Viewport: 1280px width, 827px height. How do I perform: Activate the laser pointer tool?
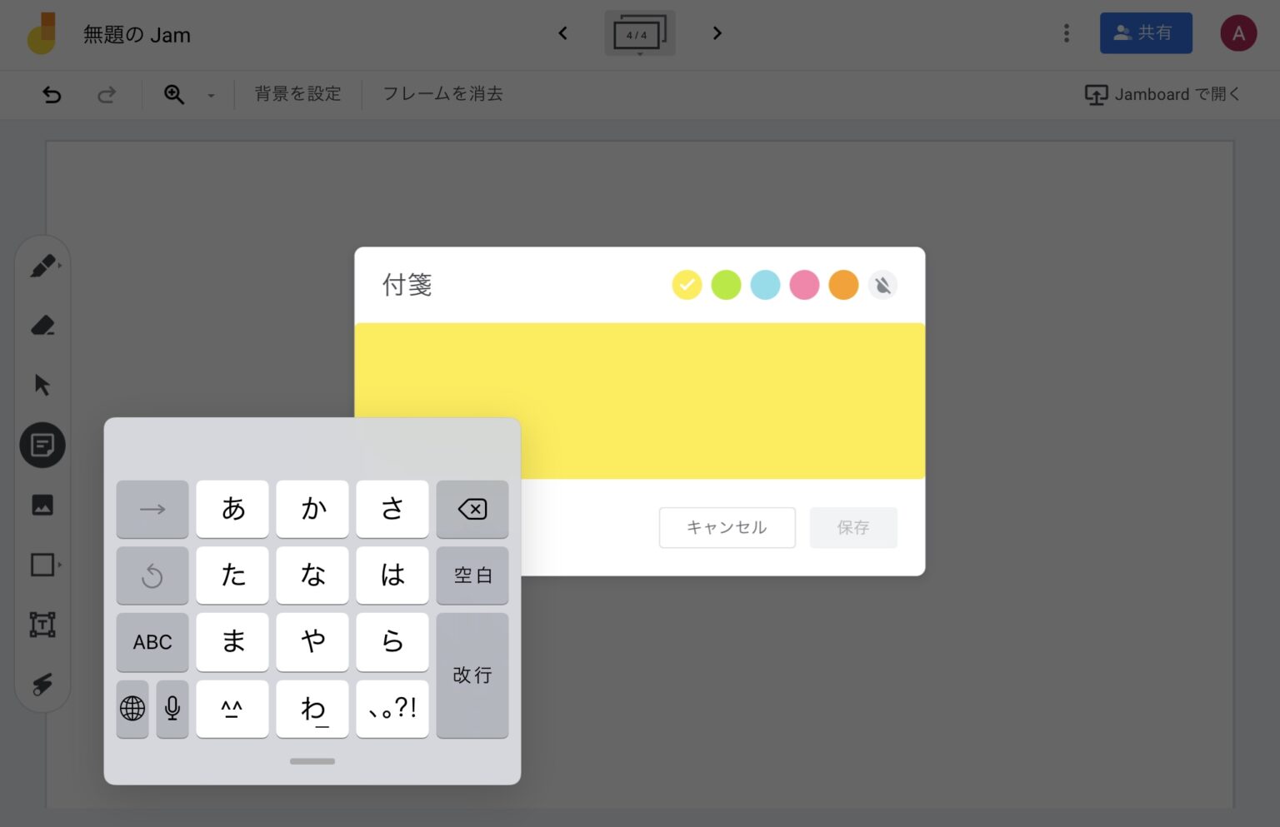42,685
